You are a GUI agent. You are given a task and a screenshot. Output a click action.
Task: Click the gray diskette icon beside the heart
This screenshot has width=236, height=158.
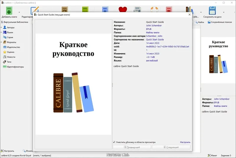[137, 9]
